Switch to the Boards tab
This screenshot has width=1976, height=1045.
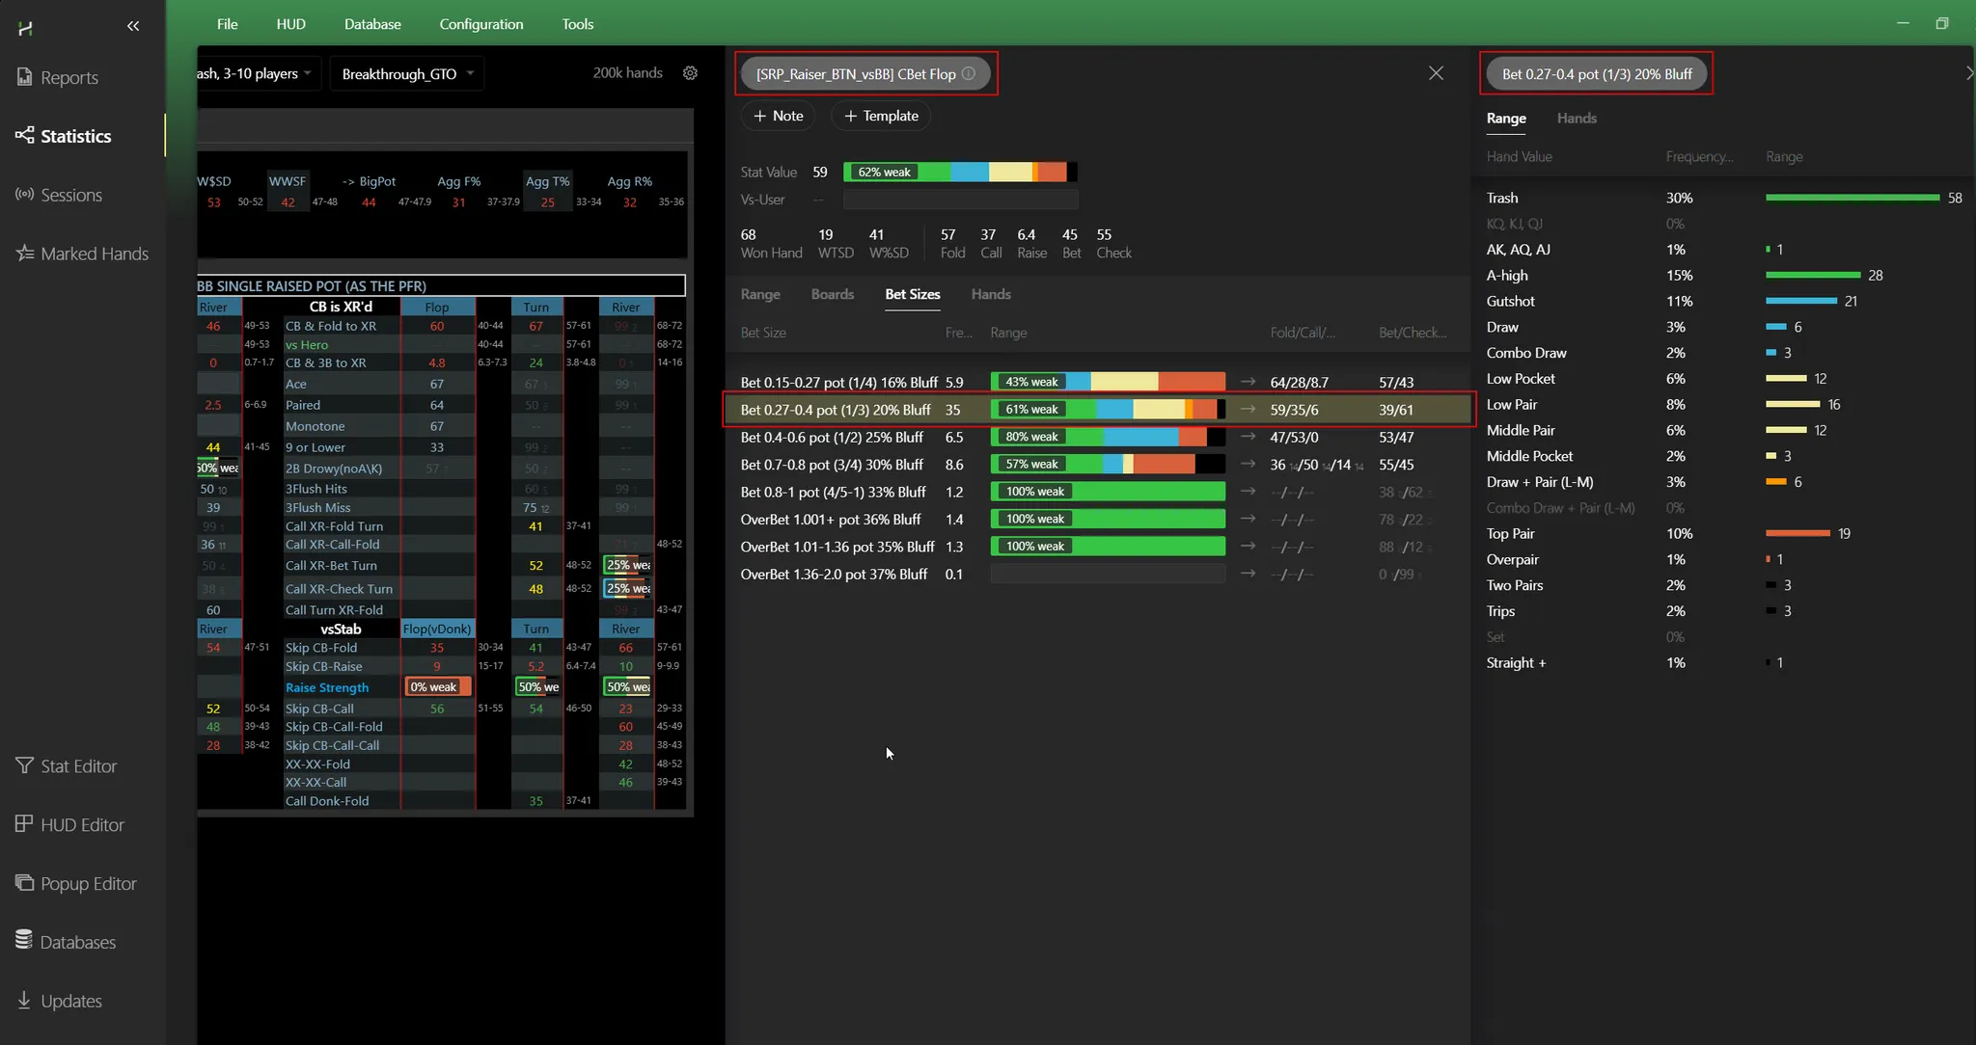832,294
